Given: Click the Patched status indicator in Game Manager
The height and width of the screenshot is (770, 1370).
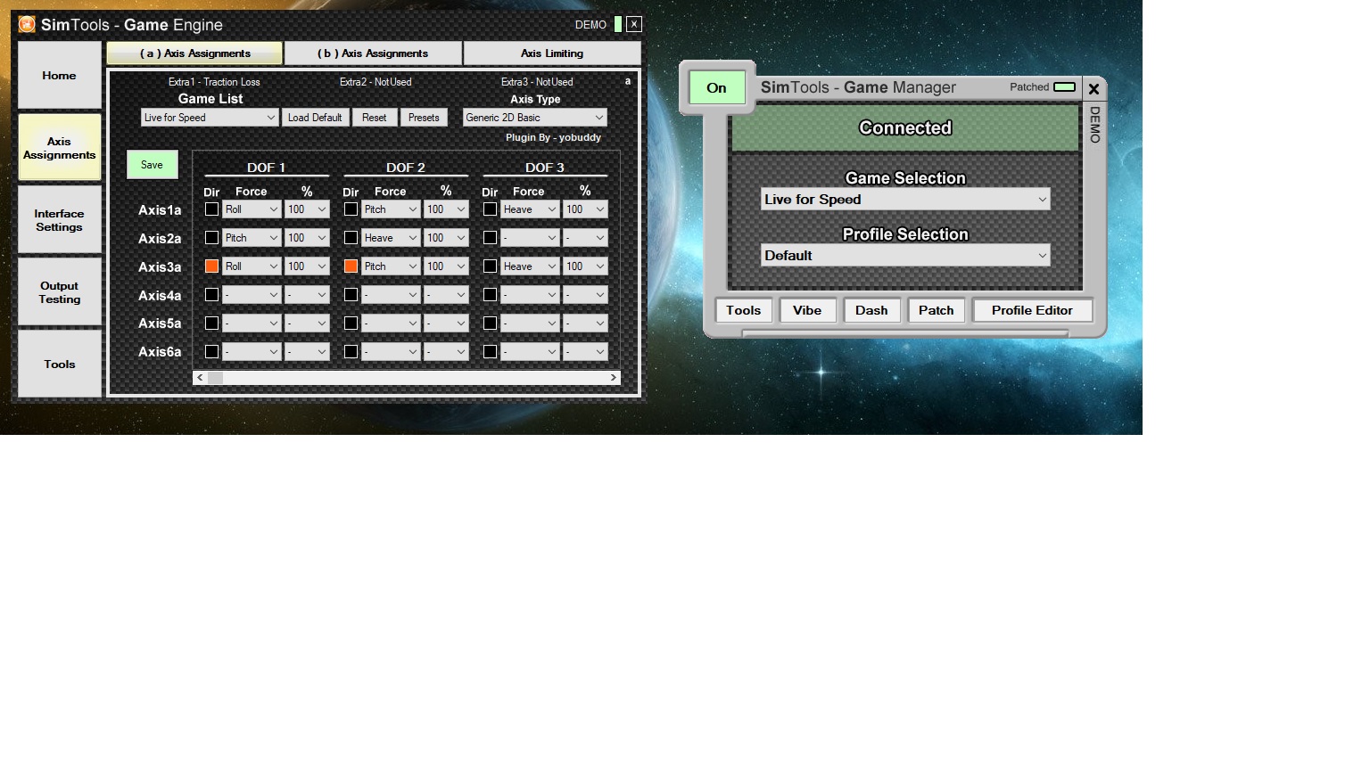Looking at the screenshot, I should point(1064,87).
